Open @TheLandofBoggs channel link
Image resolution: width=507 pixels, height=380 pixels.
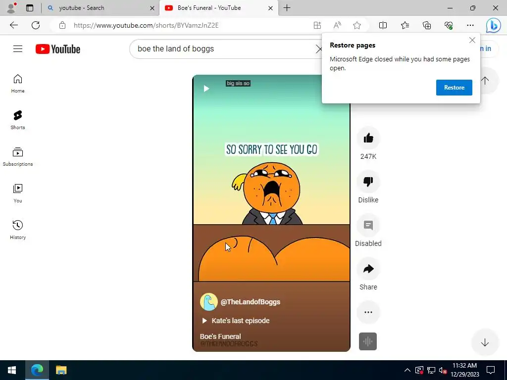(250, 302)
